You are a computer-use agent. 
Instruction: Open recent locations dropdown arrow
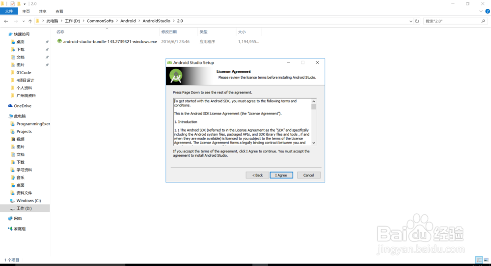point(24,21)
